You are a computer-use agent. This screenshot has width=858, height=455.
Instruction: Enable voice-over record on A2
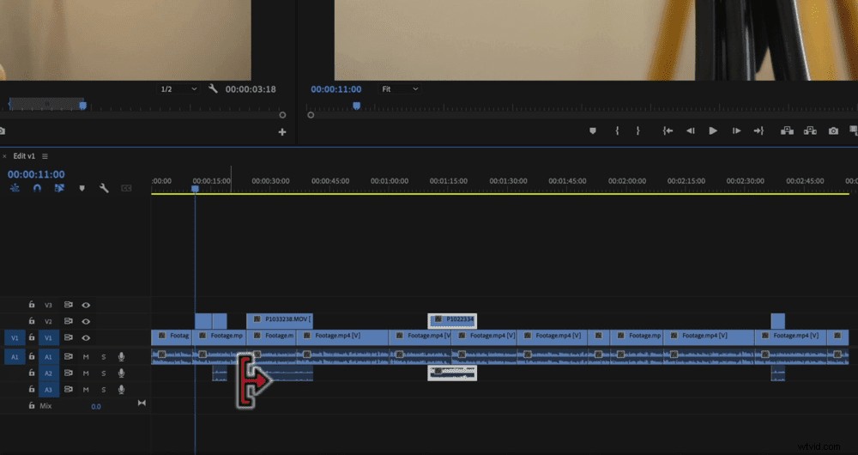pyautogui.click(x=122, y=373)
